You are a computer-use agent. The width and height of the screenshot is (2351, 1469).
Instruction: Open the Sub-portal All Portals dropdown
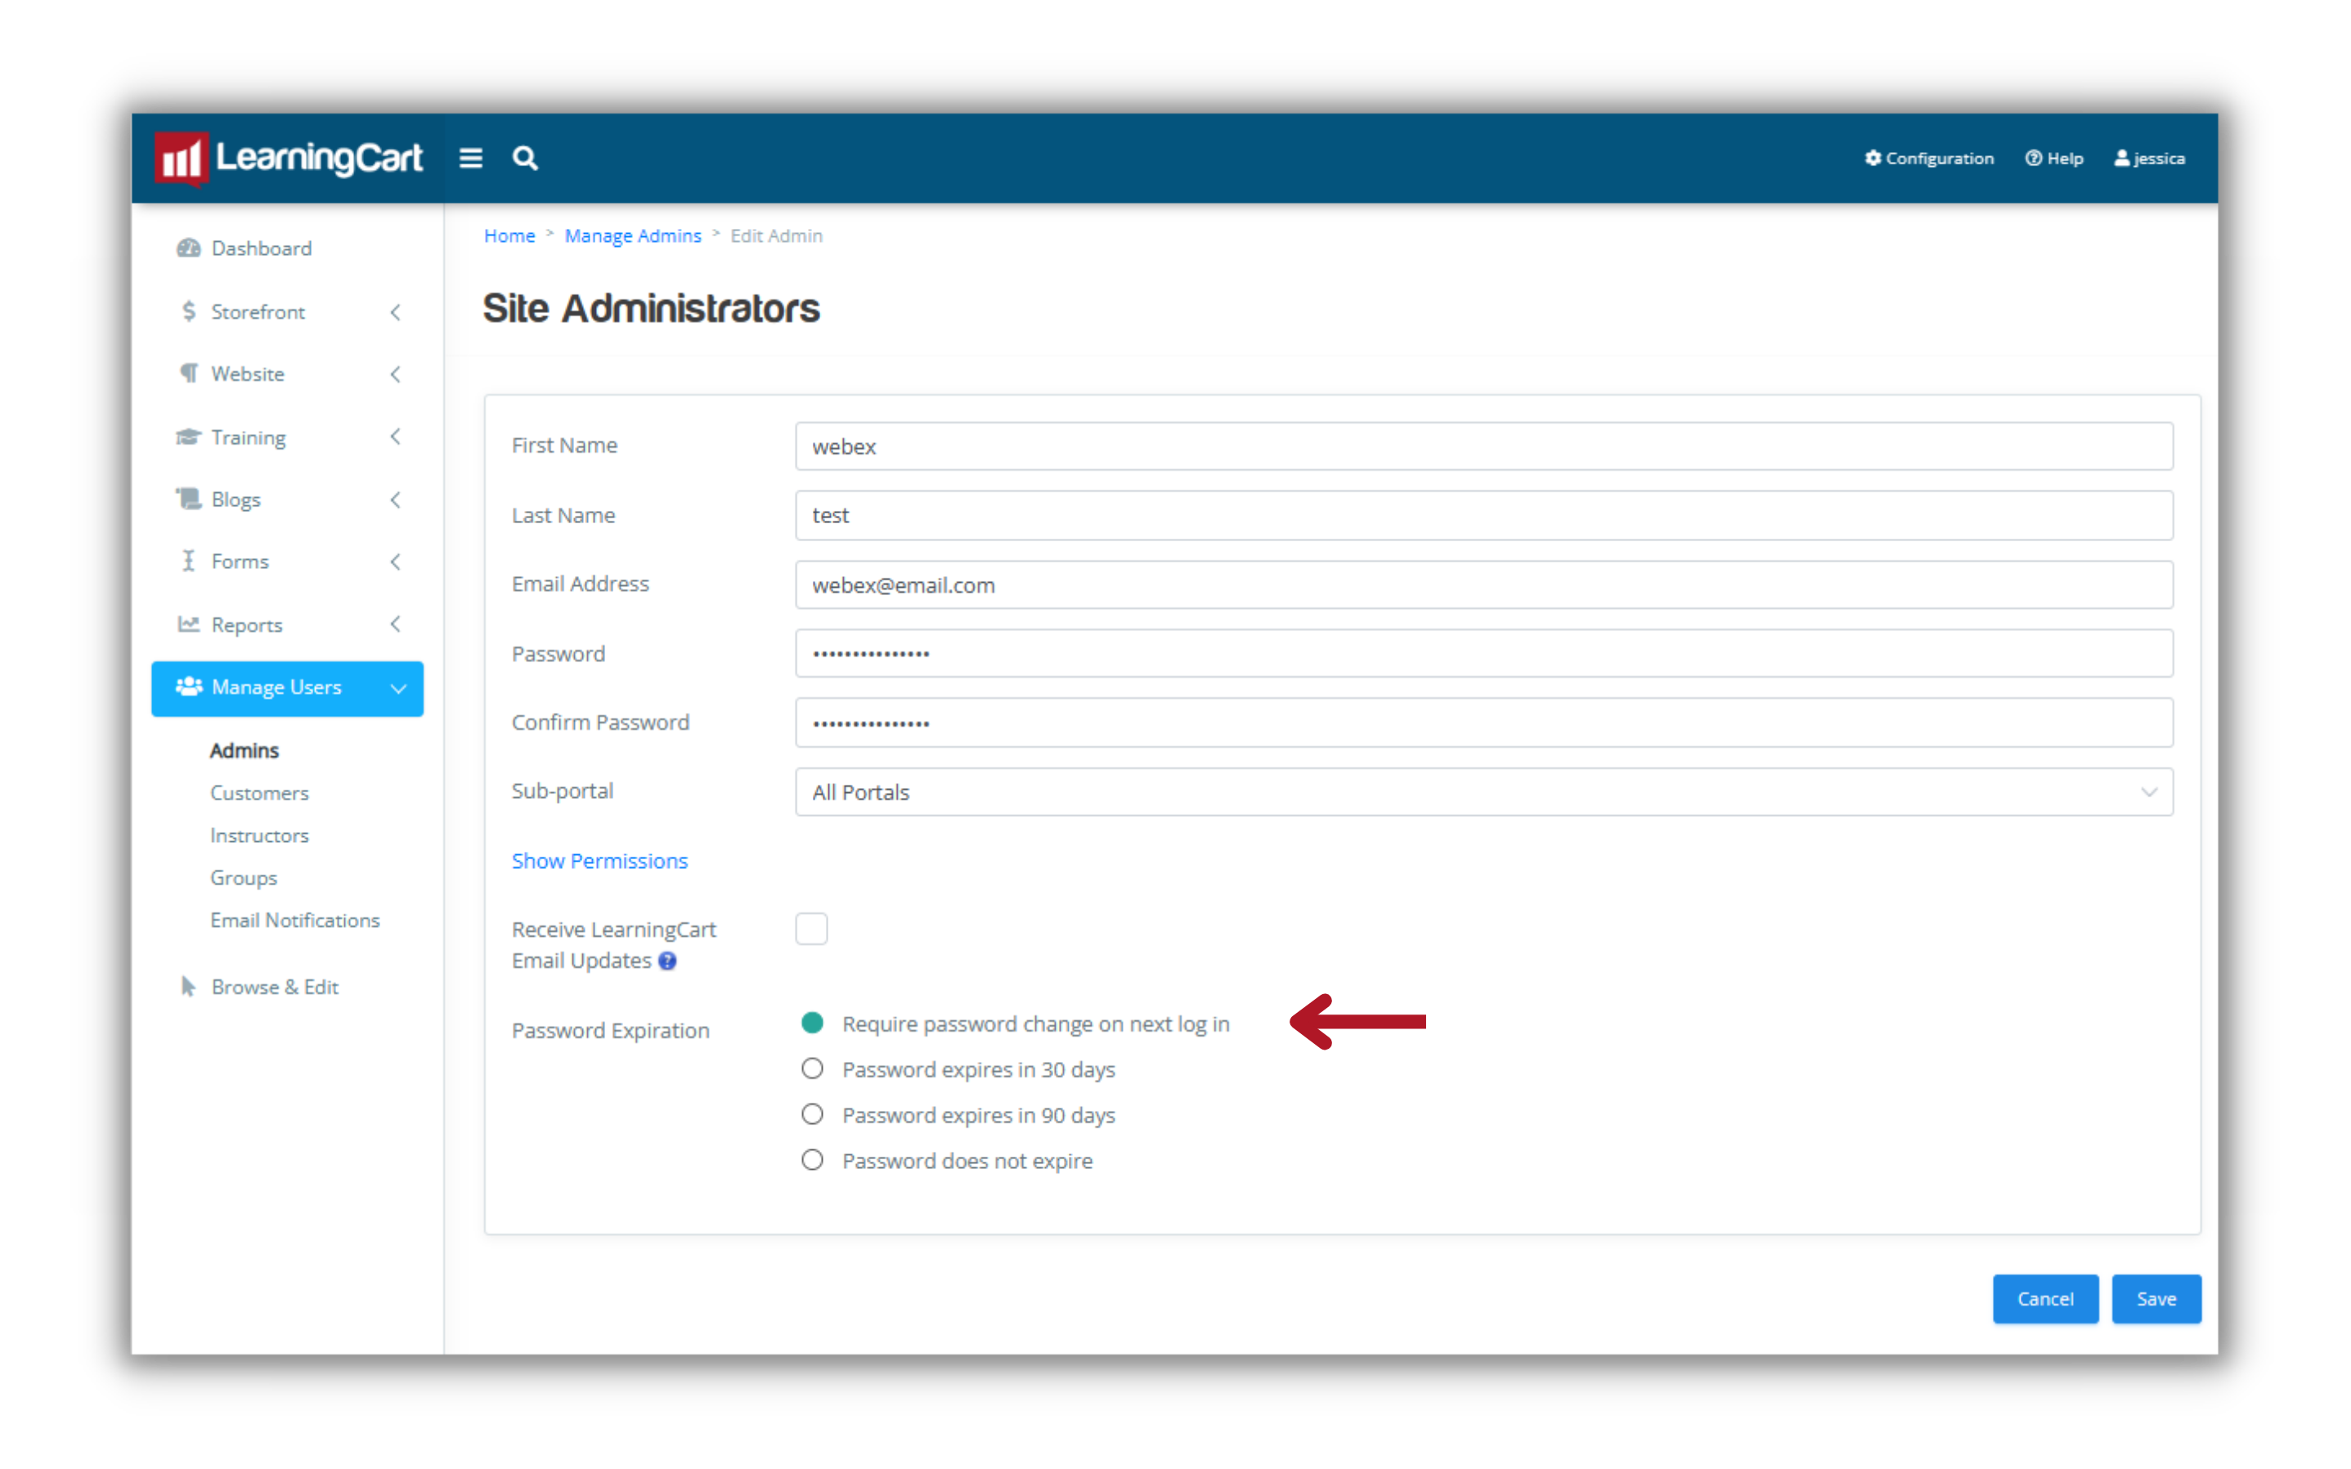[x=1484, y=793]
